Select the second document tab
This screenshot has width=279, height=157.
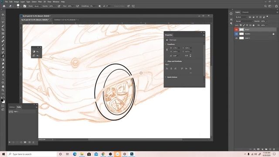click(65, 20)
